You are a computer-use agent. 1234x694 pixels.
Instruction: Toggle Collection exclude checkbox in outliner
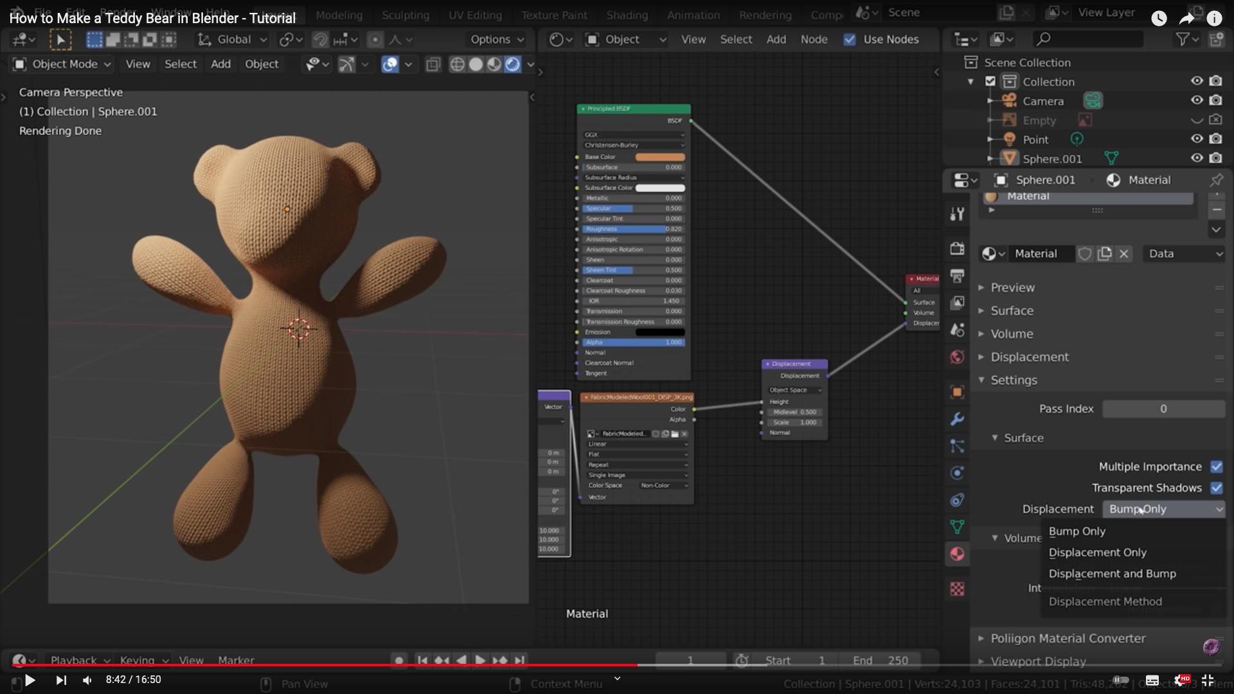point(990,82)
